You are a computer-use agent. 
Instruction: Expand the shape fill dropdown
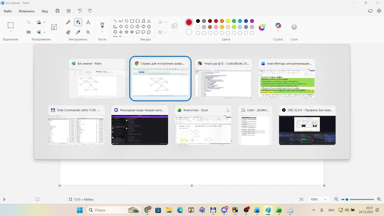pyautogui.click(x=166, y=32)
